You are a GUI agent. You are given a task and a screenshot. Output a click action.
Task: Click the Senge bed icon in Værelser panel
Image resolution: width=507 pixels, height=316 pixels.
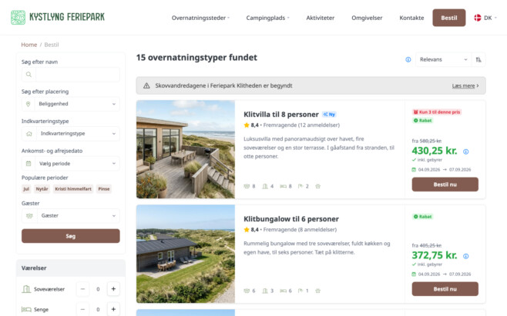point(26,309)
